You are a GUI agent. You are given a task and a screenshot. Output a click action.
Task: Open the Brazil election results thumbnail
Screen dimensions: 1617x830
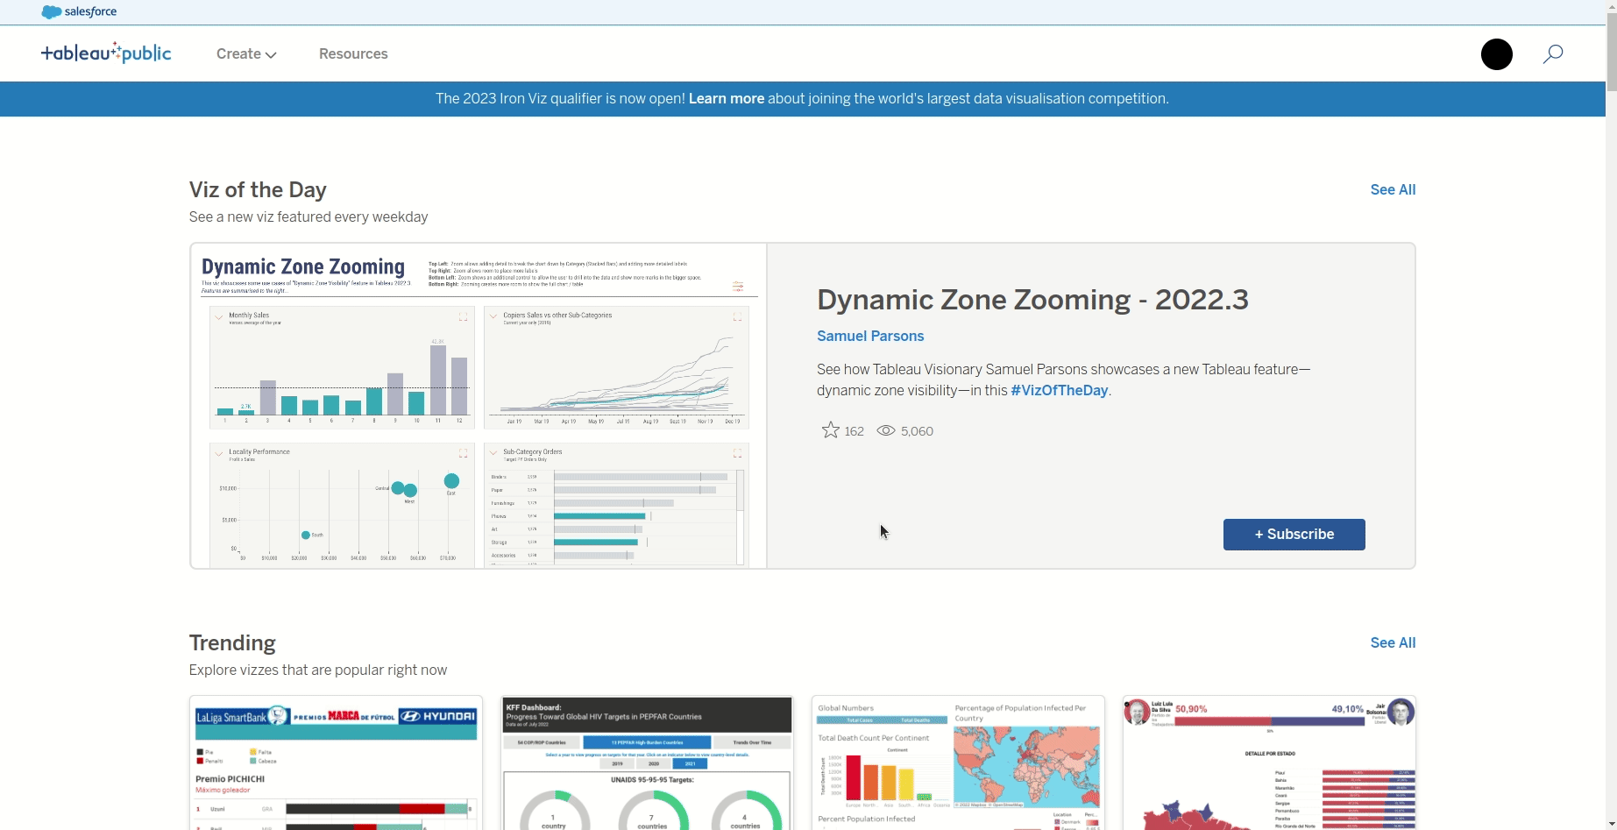1269,763
